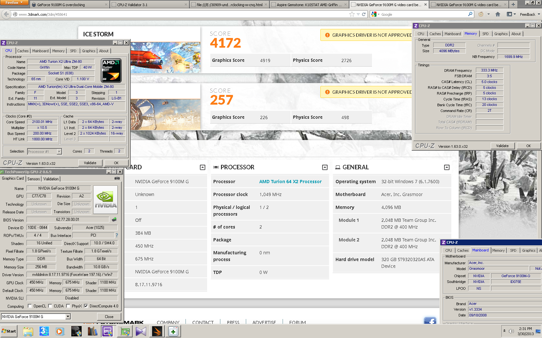Screen dimensions: 542x338
Task: Open Processor #1 selection dropdown
Action: point(59,151)
